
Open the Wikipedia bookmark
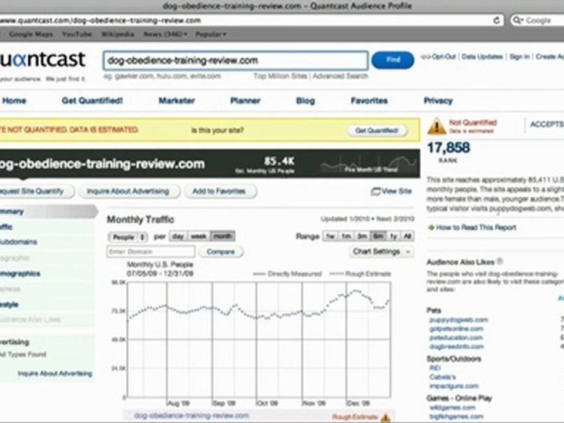point(117,34)
